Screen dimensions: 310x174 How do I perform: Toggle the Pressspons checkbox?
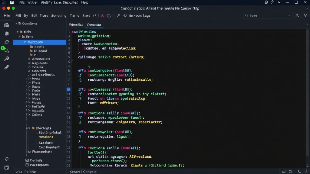click(27, 165)
